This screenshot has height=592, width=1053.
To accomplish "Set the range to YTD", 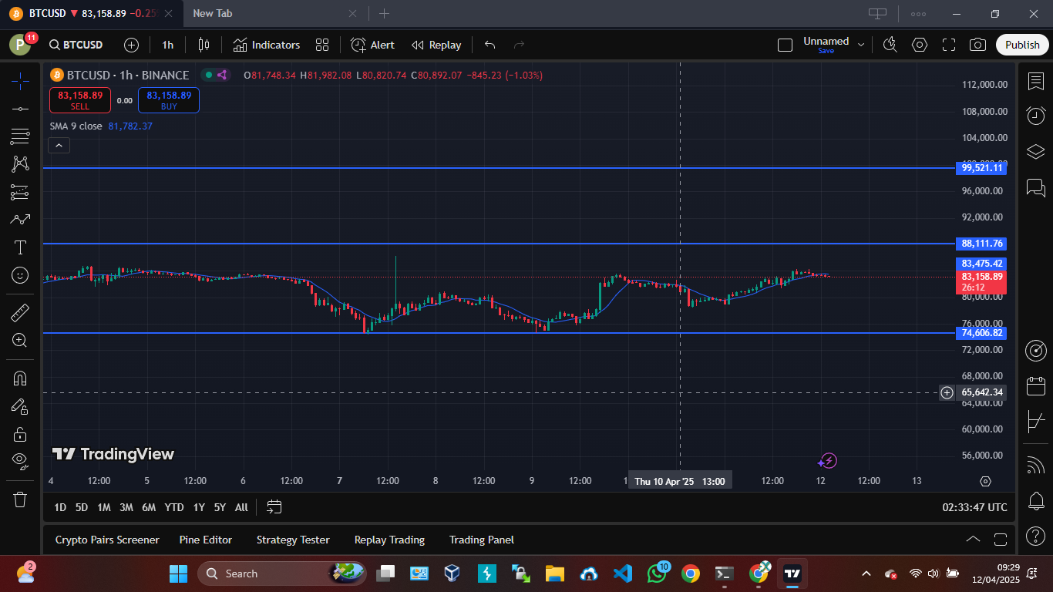I will 174,507.
